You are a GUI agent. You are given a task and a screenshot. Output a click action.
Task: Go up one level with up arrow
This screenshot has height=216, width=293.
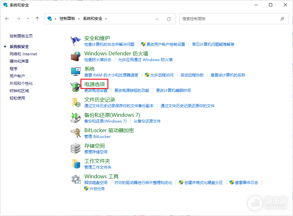38,19
